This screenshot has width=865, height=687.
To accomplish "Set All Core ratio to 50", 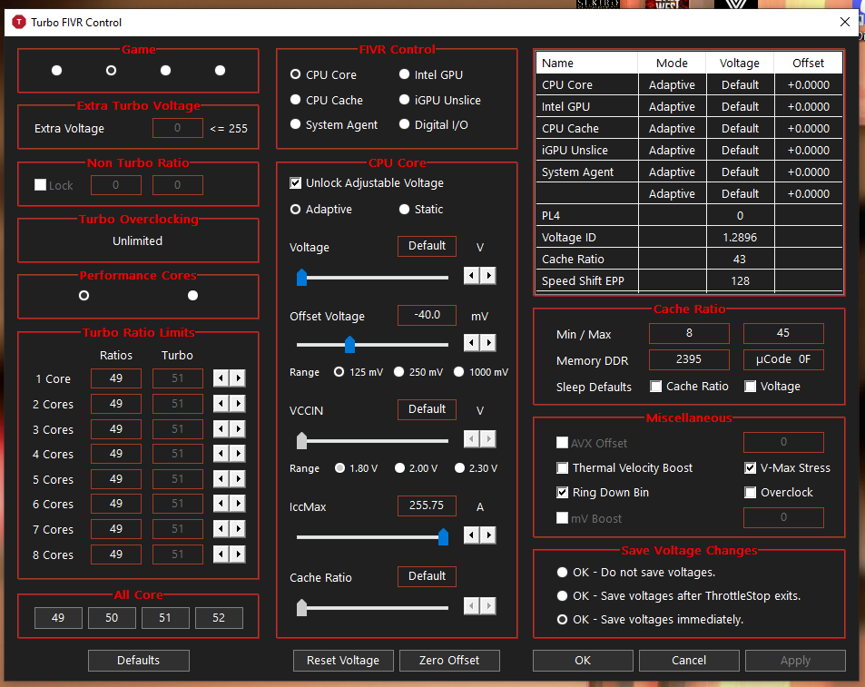I will (x=112, y=618).
